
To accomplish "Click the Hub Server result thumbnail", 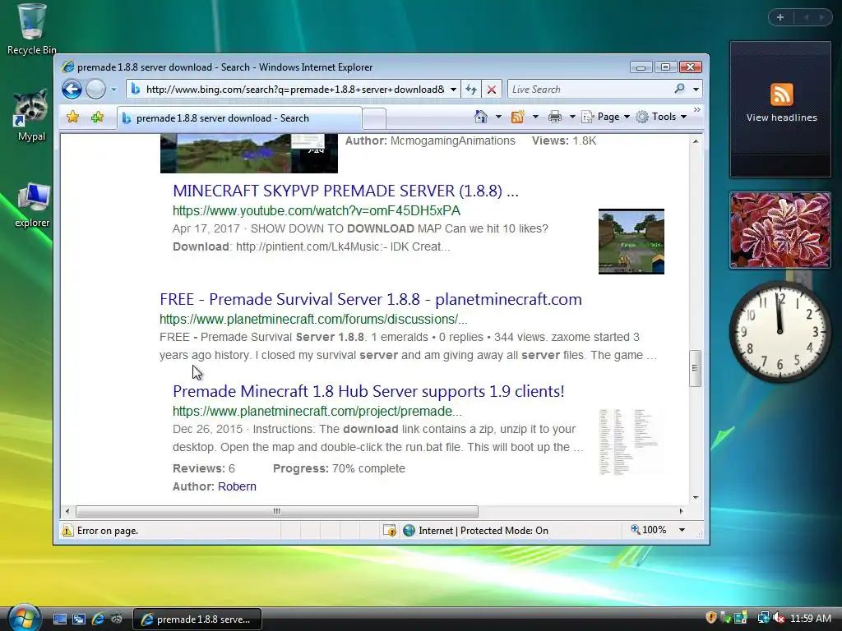I will tap(631, 441).
